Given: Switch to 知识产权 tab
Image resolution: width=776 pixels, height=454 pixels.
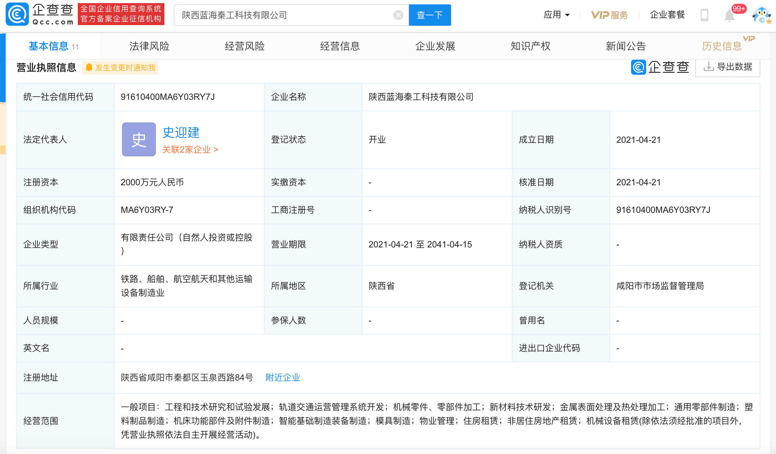Looking at the screenshot, I should coord(531,46).
